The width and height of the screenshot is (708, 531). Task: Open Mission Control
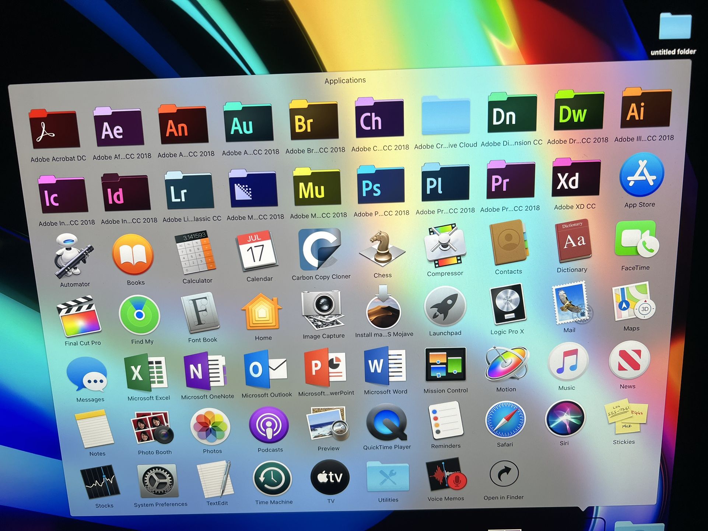[445, 365]
